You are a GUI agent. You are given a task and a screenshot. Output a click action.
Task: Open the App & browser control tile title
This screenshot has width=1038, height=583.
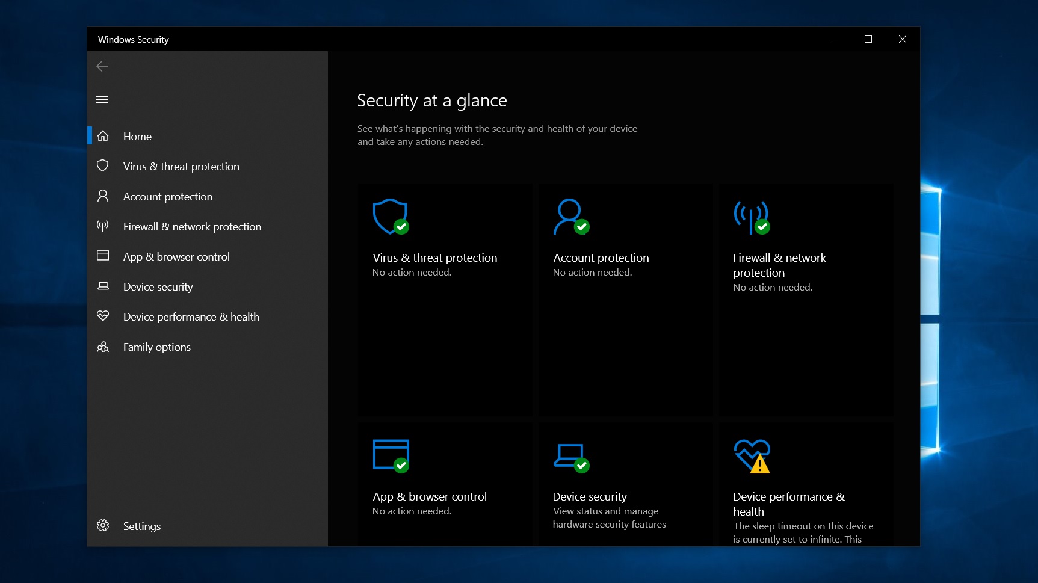click(x=430, y=496)
